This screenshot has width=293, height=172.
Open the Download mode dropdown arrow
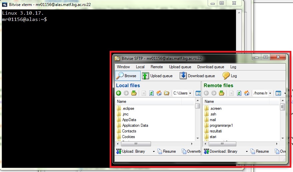[x=247, y=151]
